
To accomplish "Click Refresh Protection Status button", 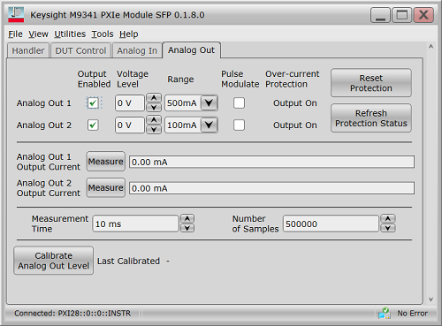I will coord(371,118).
